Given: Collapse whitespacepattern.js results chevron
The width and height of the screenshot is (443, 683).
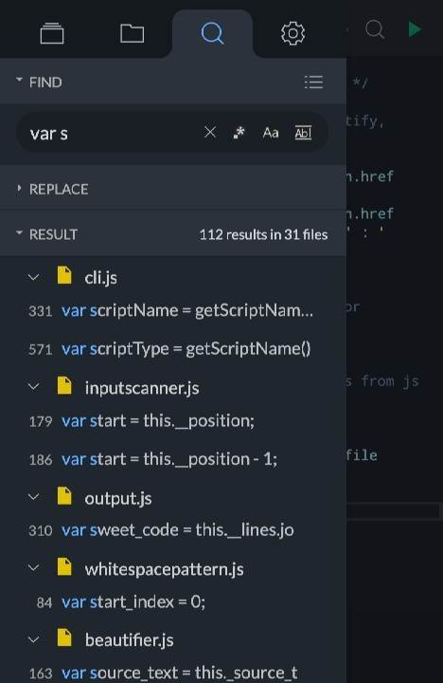Looking at the screenshot, I should pyautogui.click(x=33, y=568).
